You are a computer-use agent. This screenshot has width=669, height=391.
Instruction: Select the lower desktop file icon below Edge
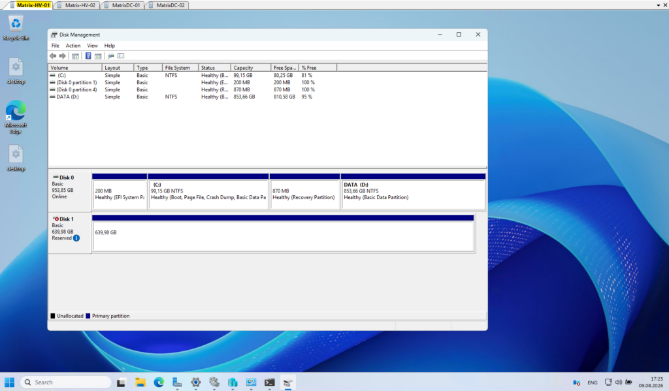tap(16, 158)
